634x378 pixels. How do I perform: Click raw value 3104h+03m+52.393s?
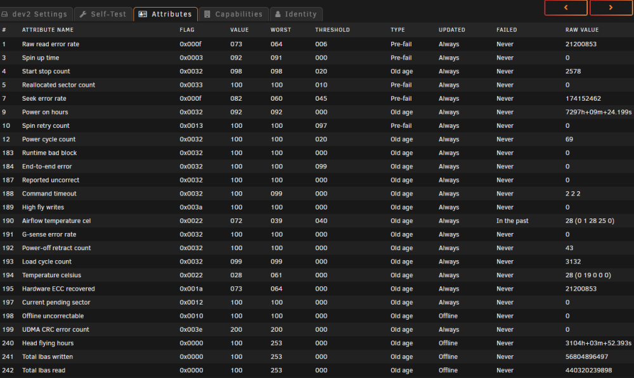coord(598,343)
